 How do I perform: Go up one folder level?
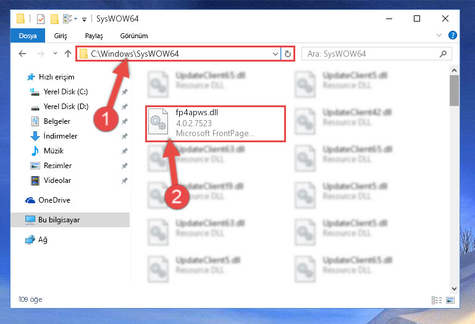(68, 54)
